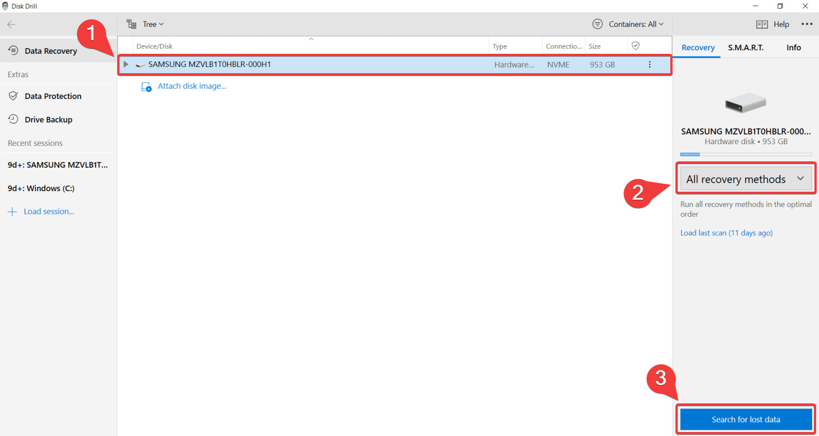Open the Tree view dropdown
This screenshot has width=819, height=436.
tap(145, 24)
